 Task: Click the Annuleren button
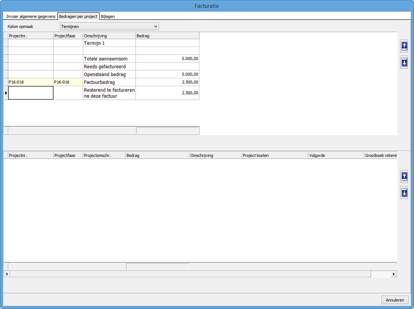[395, 300]
